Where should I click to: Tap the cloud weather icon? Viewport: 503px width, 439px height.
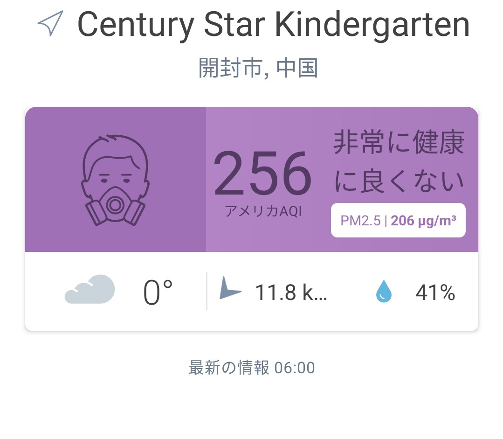coord(90,289)
